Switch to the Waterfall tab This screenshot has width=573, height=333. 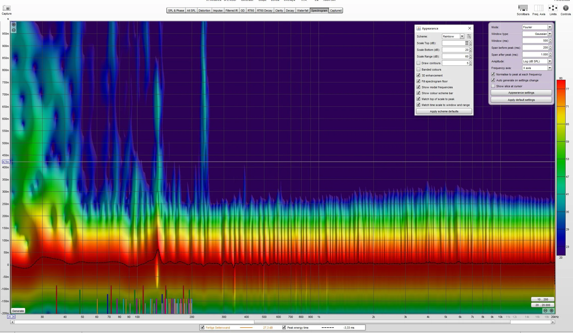[303, 11]
